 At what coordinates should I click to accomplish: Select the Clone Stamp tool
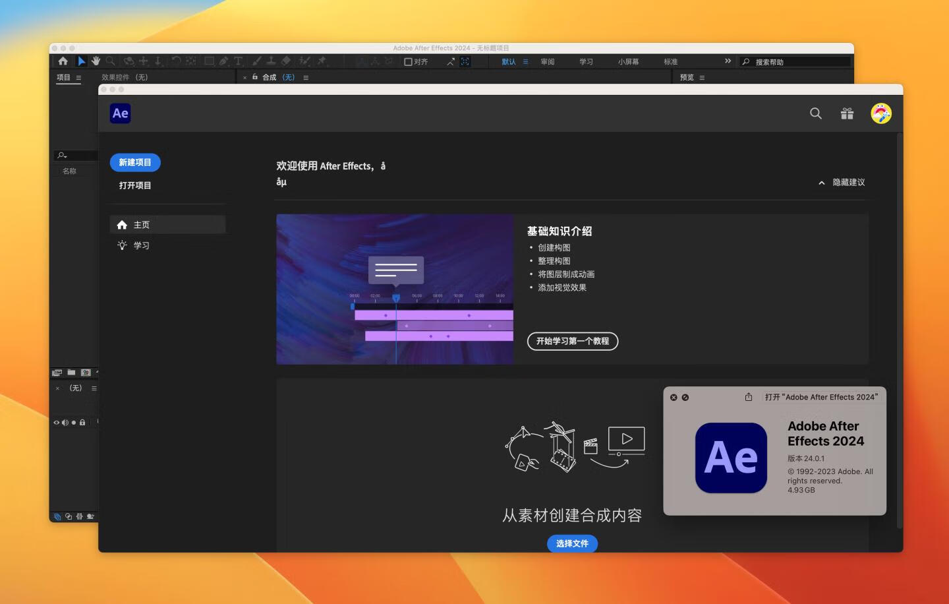pyautogui.click(x=271, y=61)
